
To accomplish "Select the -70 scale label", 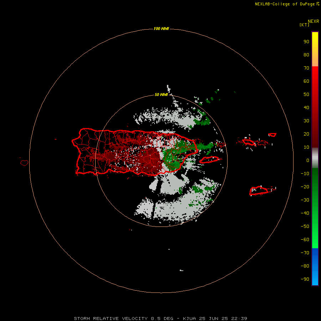I will click(x=305, y=253).
